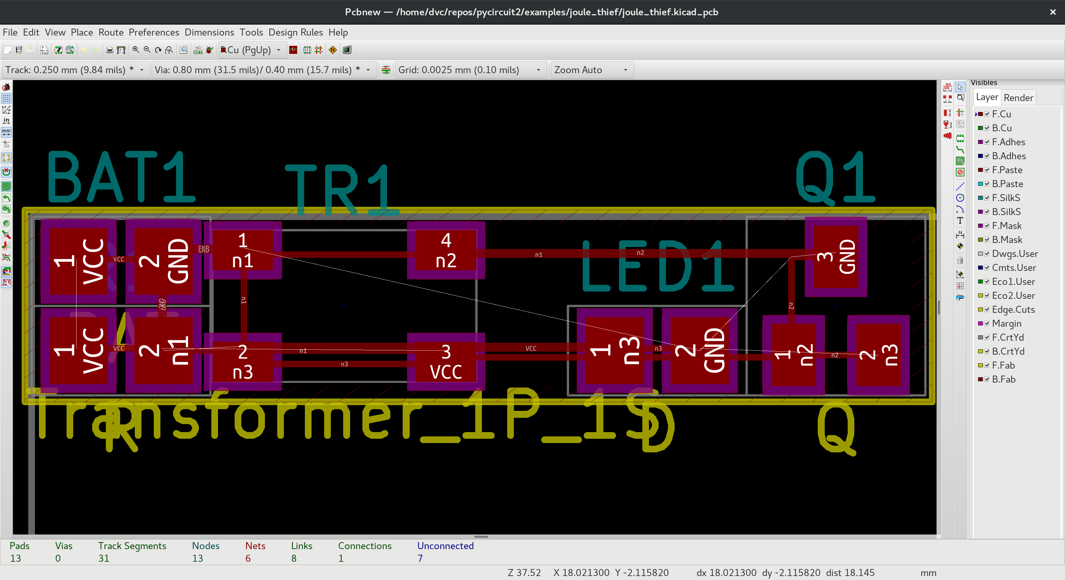
Task: Toggle Edge.Cuts layer visibility checkbox
Action: pos(987,309)
